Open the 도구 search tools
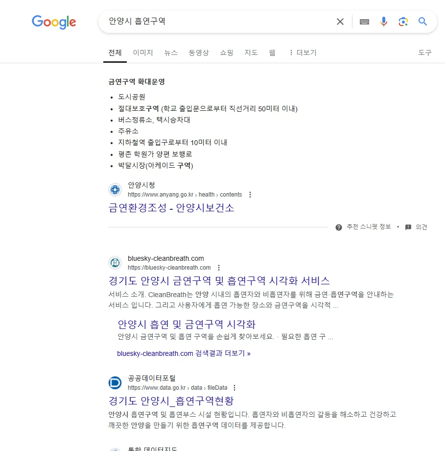Image resolution: width=445 pixels, height=451 pixels. pyautogui.click(x=425, y=52)
